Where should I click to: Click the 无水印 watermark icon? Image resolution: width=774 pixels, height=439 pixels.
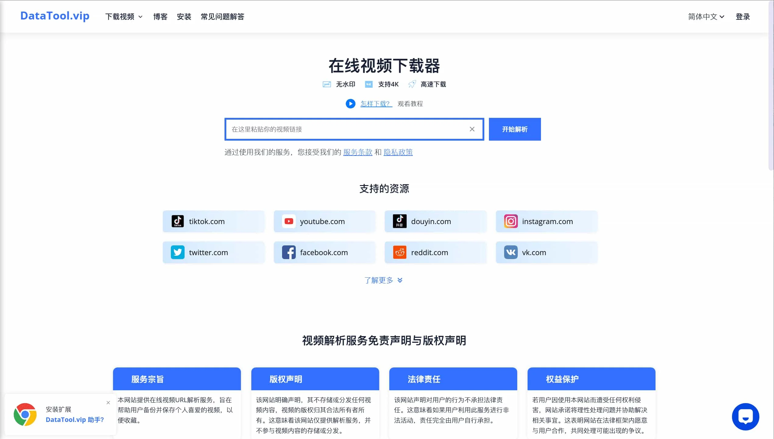pyautogui.click(x=327, y=84)
